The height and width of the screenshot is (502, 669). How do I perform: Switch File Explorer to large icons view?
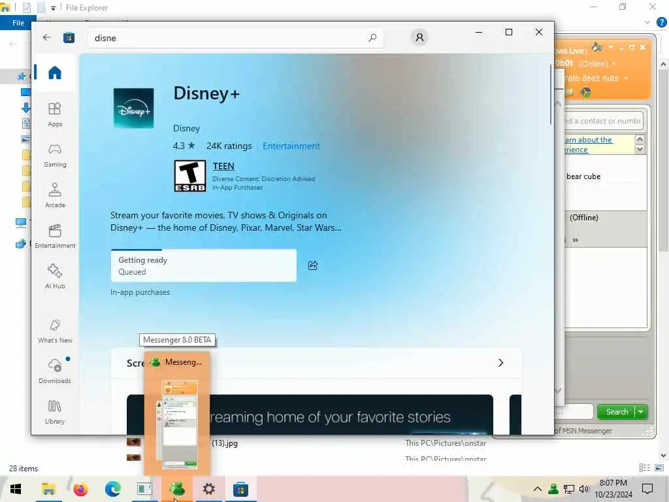659,468
